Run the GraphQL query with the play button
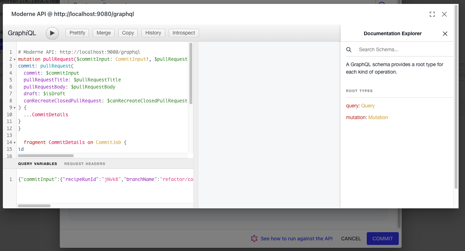The height and width of the screenshot is (251, 465). pos(52,33)
